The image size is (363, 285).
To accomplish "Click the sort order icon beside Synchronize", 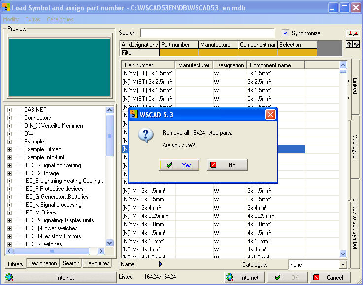I will 353,33.
